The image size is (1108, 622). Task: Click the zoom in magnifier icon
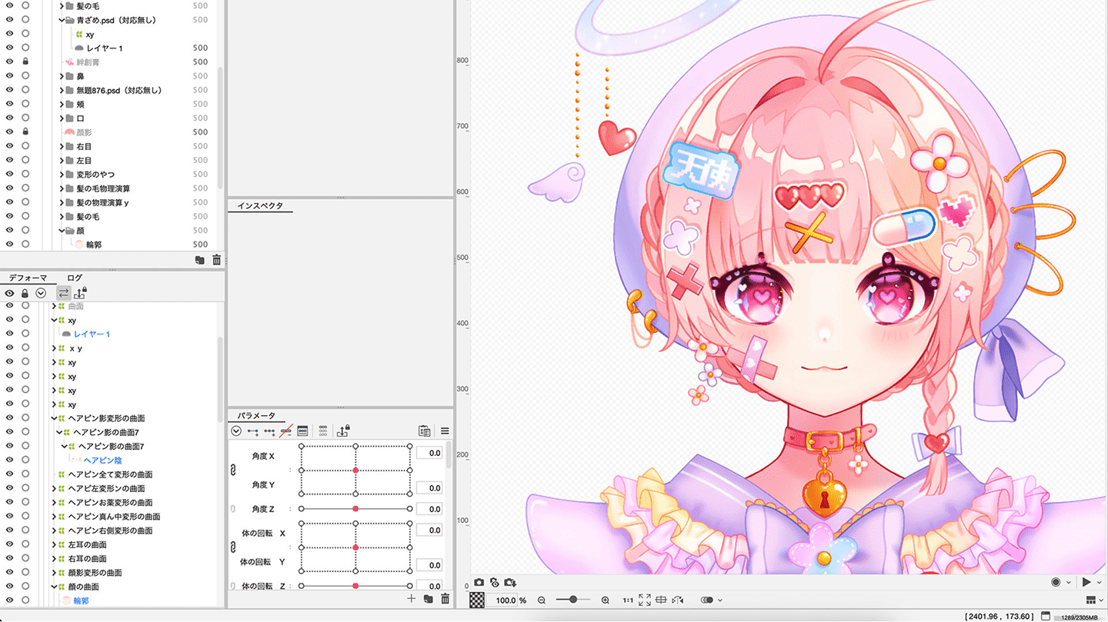(606, 600)
